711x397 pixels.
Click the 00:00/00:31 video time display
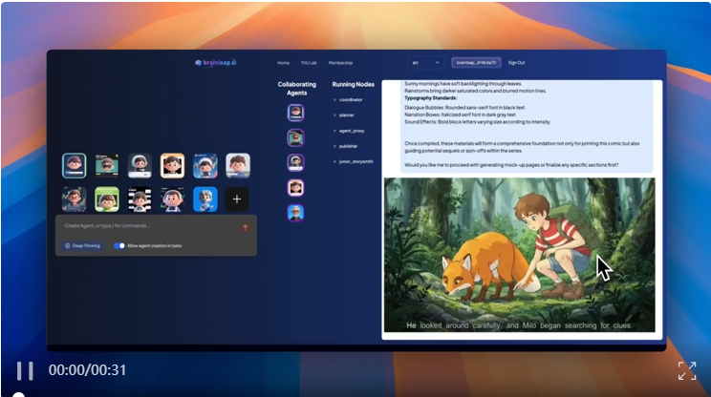(x=87, y=370)
